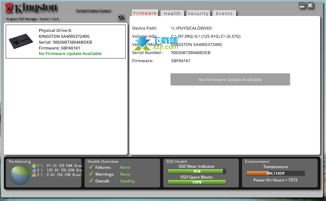Click the Failures green checkmark icon
The width and height of the screenshot is (326, 201).
click(91, 167)
